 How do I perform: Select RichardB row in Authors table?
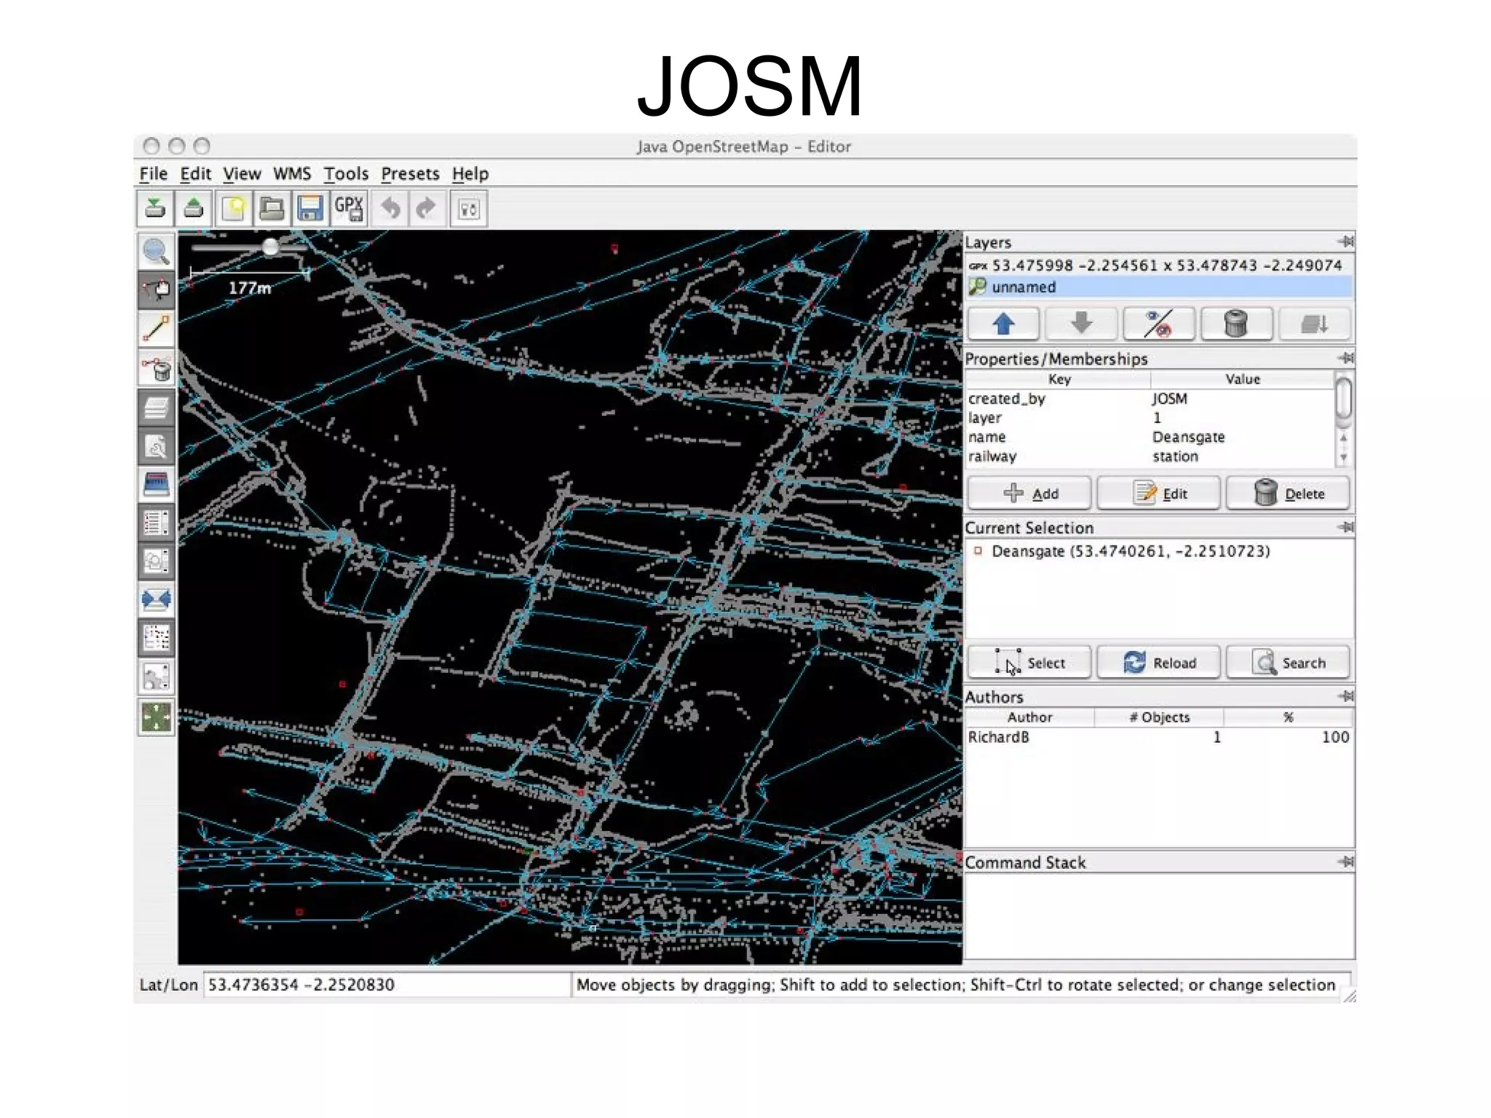pyautogui.click(x=1159, y=737)
